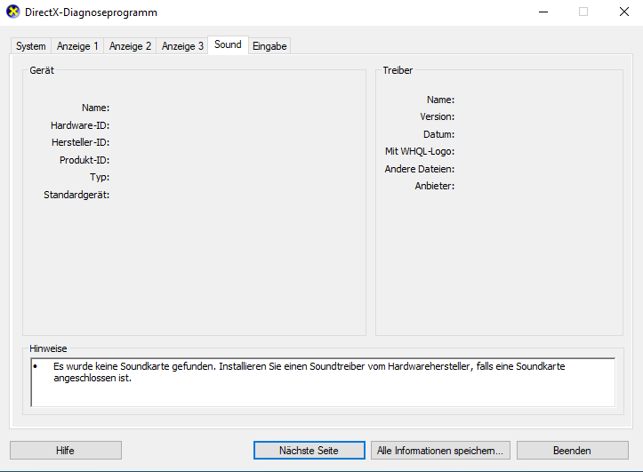Select the Sound tab
This screenshot has width=643, height=472.
pos(228,44)
